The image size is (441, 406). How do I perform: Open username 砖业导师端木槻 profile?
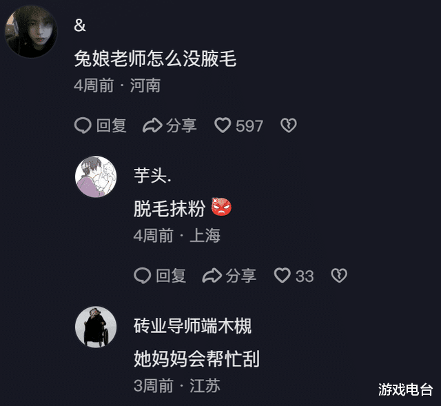tap(193, 326)
